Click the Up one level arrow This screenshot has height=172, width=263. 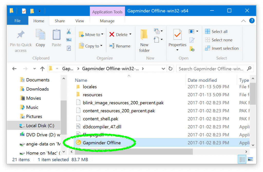(x=42, y=69)
